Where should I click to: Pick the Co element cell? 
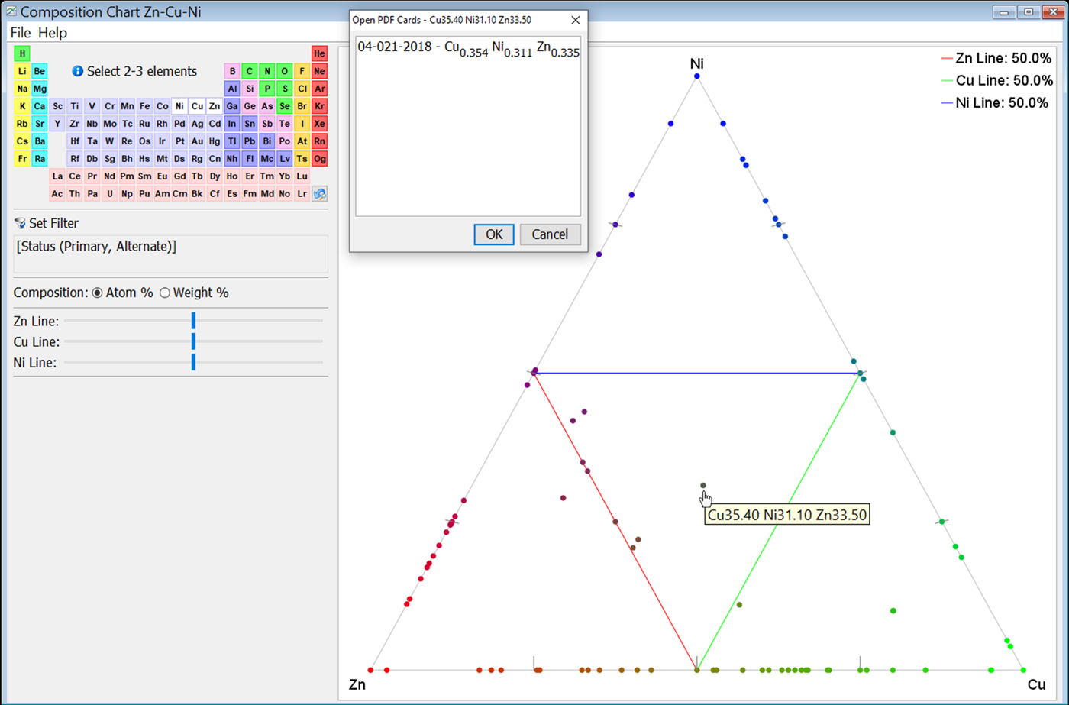(162, 106)
